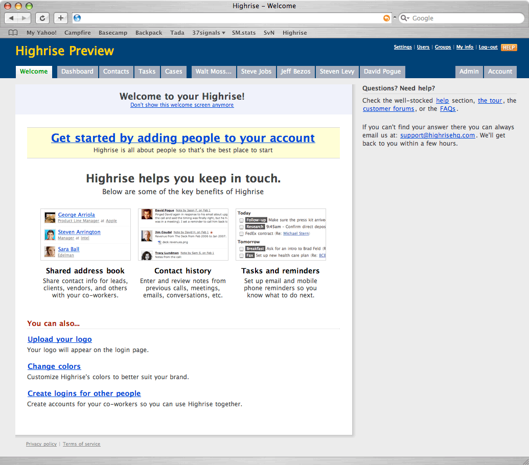Reload the page with the refresh button
529x465 pixels.
[x=42, y=18]
